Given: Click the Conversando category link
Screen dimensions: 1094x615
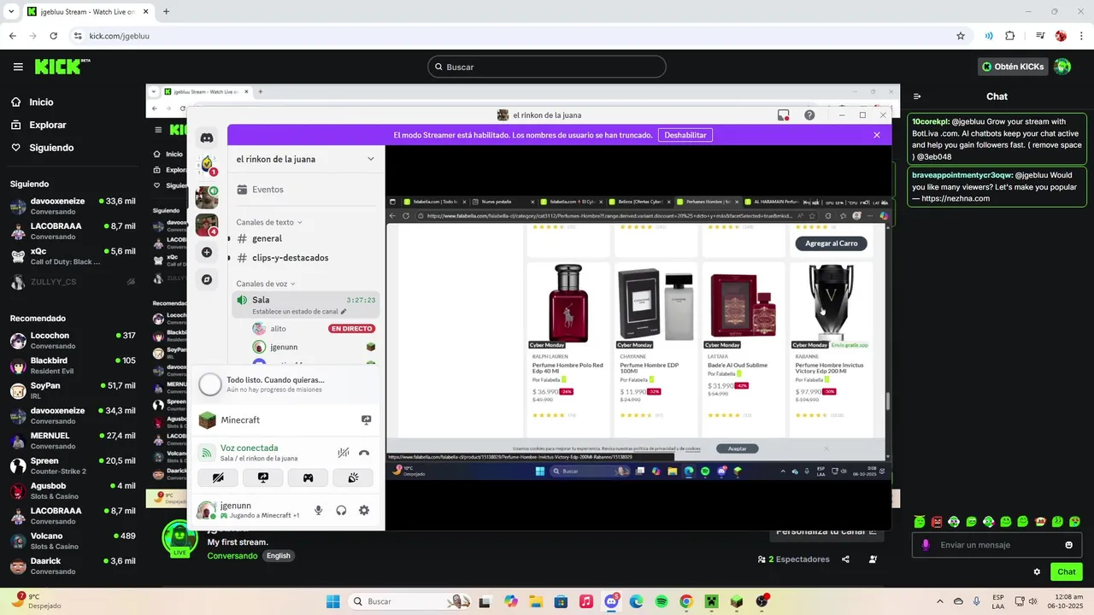Looking at the screenshot, I should (x=232, y=556).
